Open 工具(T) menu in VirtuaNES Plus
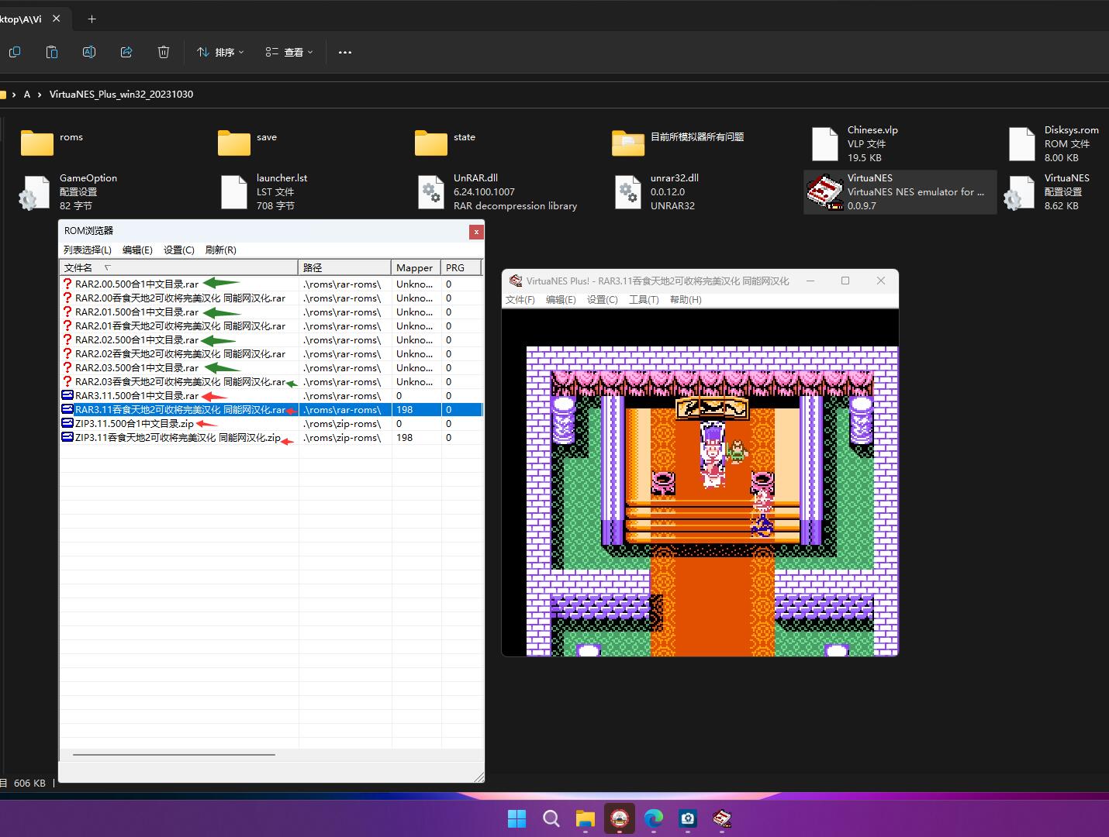The height and width of the screenshot is (837, 1109). [644, 299]
